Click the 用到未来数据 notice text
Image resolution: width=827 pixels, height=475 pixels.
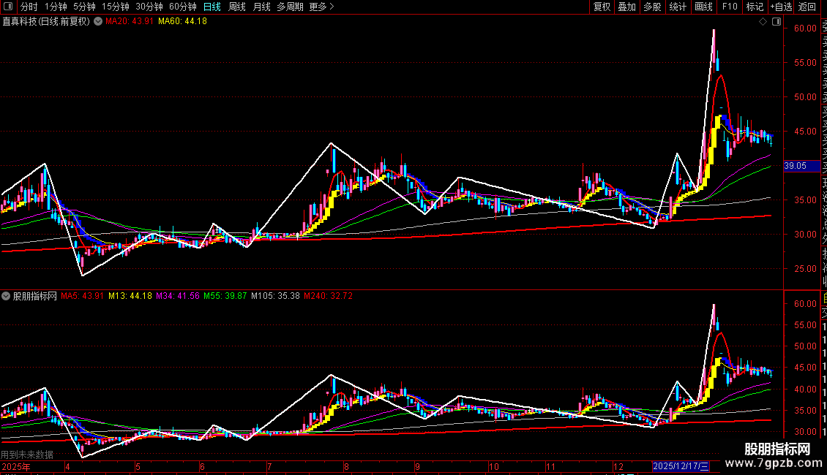pos(27,455)
